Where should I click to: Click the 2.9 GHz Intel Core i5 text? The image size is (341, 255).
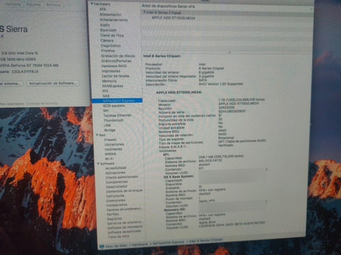[20, 53]
